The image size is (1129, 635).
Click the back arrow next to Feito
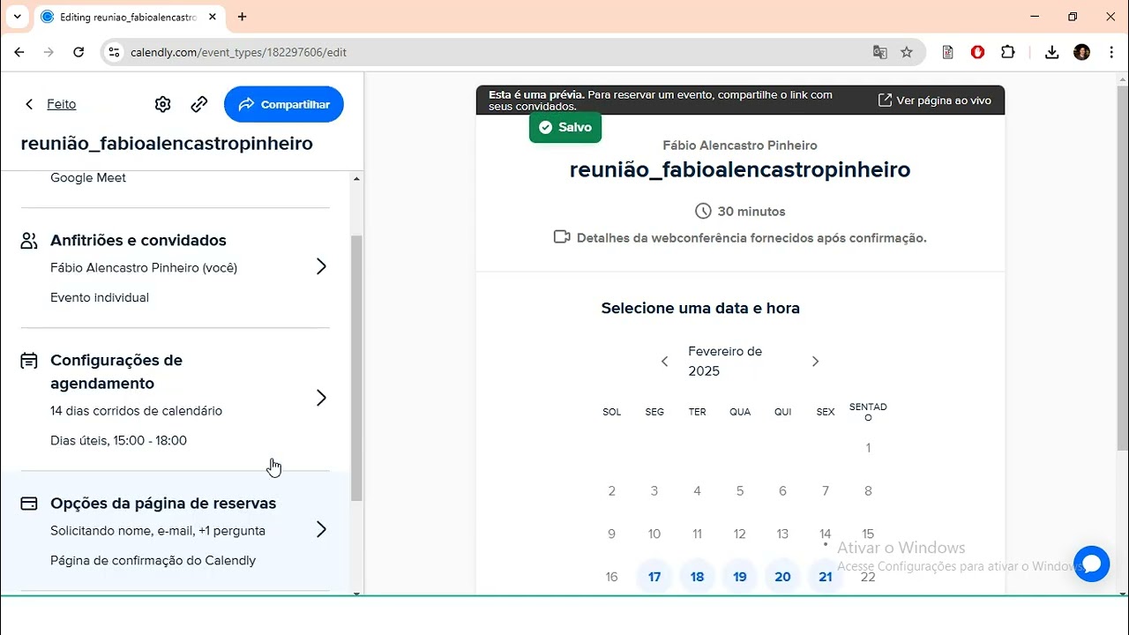[29, 104]
